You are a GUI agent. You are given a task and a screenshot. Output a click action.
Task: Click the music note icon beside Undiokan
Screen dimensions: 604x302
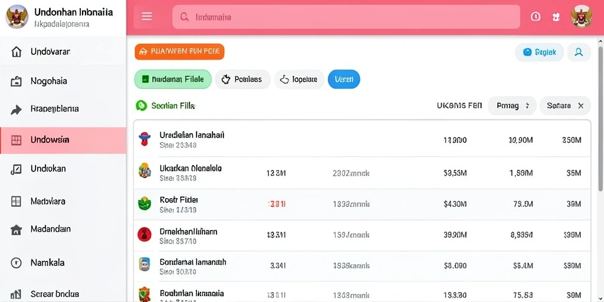pos(16,169)
